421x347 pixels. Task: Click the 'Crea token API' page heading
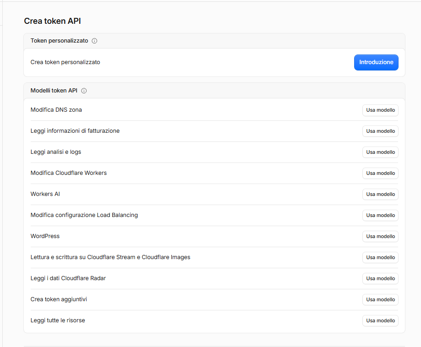click(x=52, y=21)
